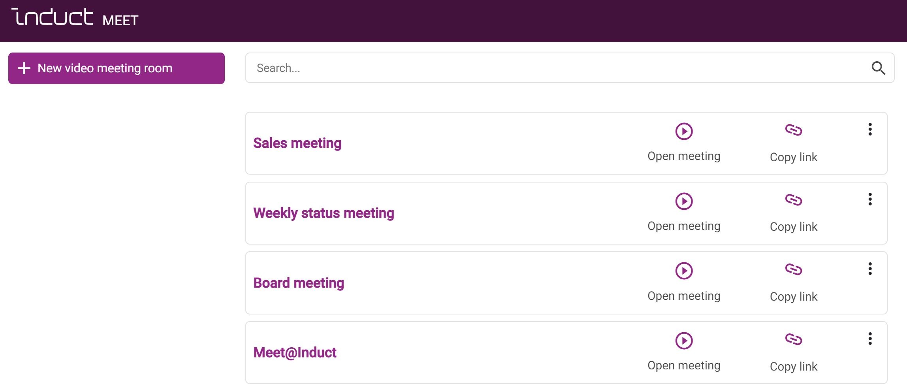
Task: Open Meet@Induct more options menu
Action: (870, 339)
